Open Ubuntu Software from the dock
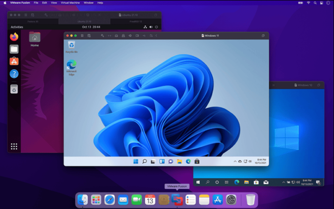Image resolution: width=334 pixels, height=209 pixels. tap(14, 61)
